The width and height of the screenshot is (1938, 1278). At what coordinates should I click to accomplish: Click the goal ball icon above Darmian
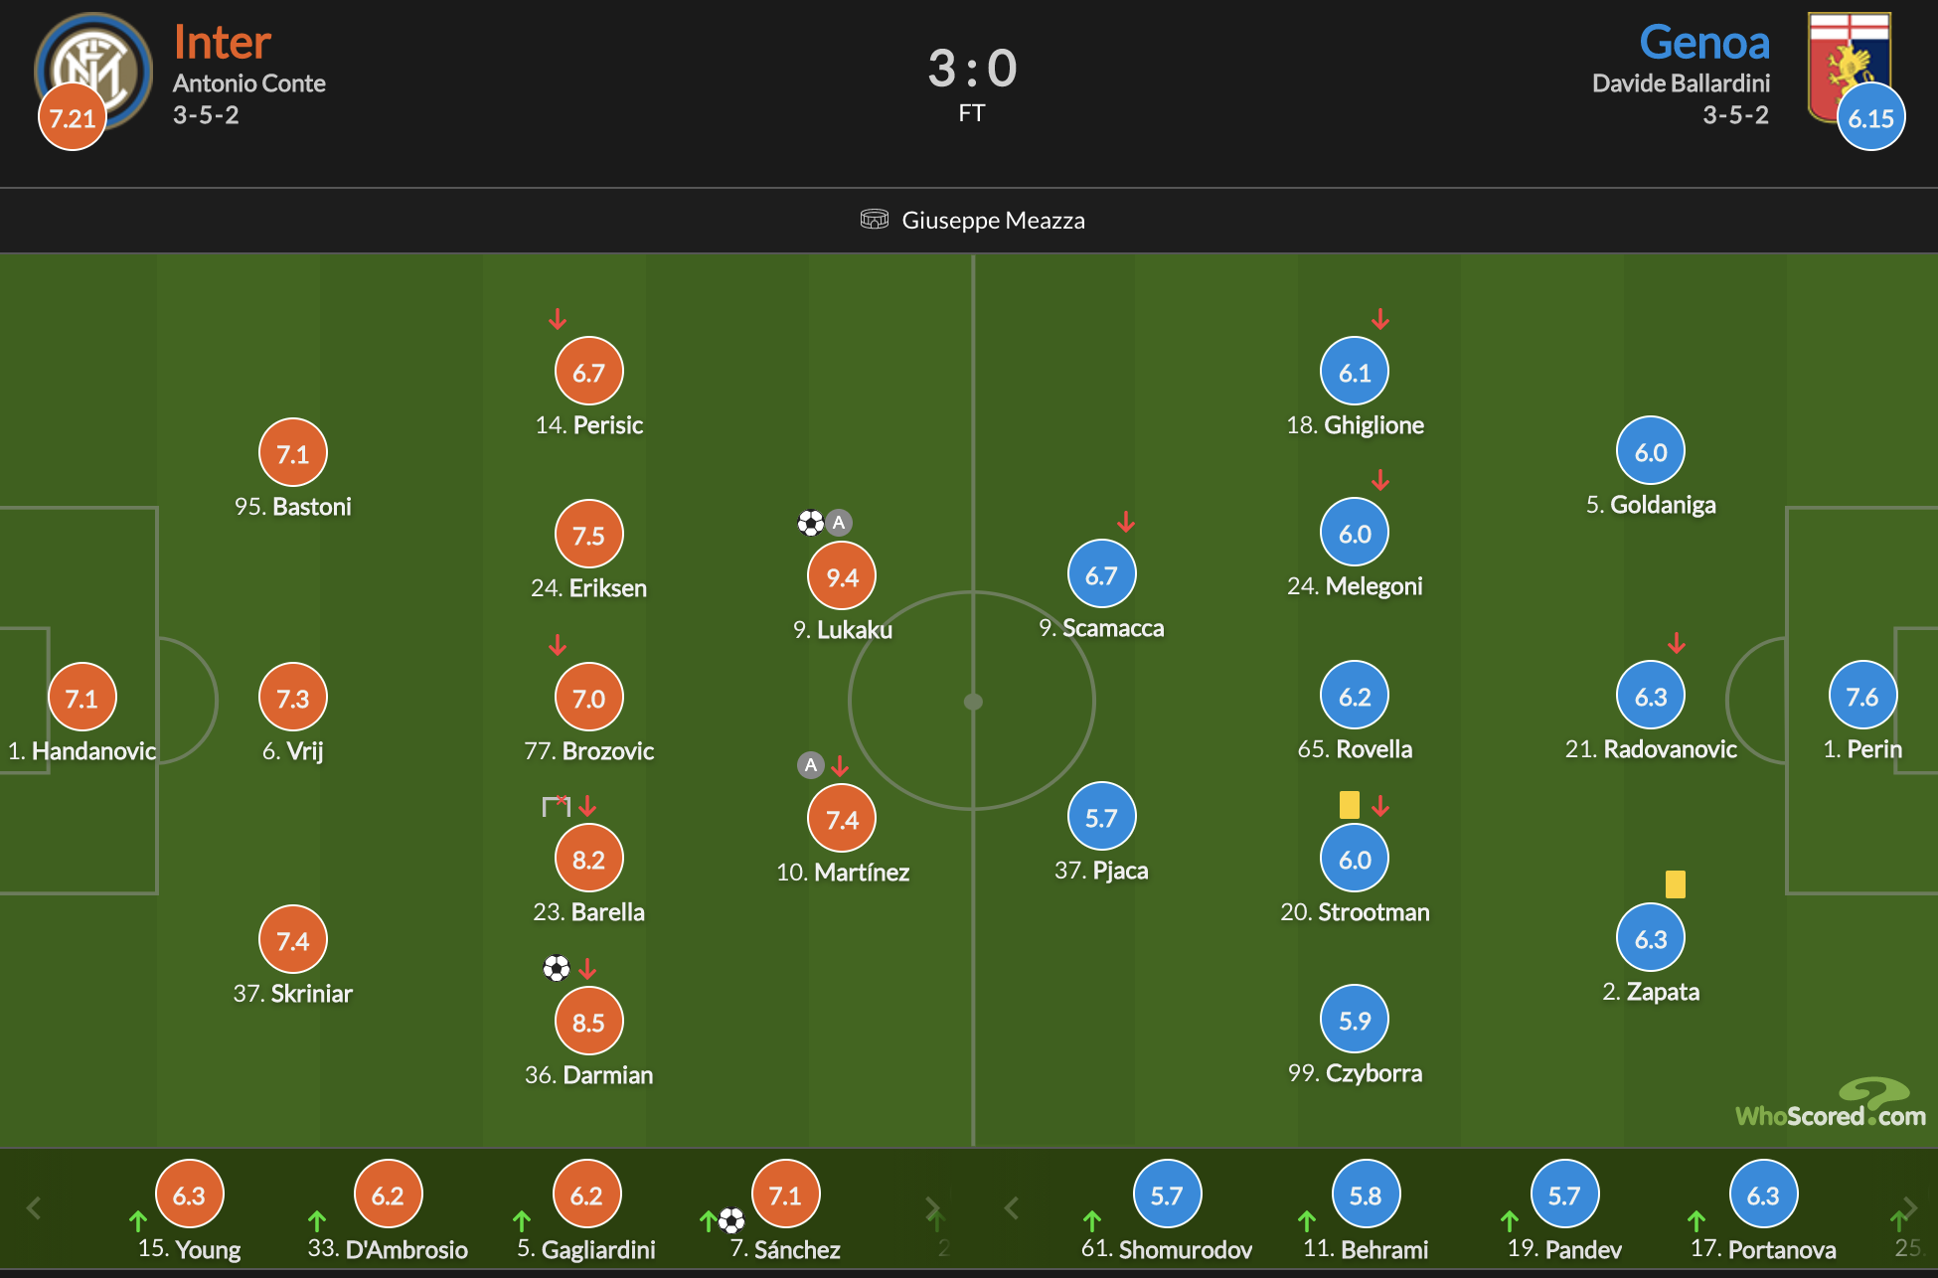click(557, 968)
